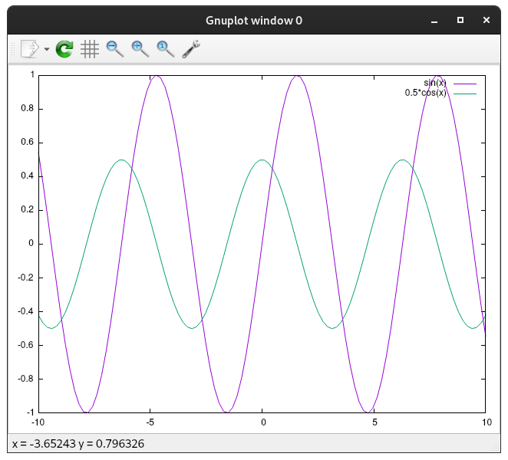Viewport: 508px width, 460px height.
Task: Autoscale with the magnifier 1 icon
Action: [166, 49]
